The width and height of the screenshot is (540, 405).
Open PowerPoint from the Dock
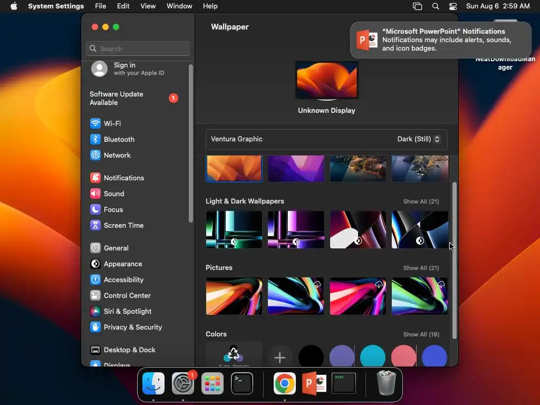[314, 383]
